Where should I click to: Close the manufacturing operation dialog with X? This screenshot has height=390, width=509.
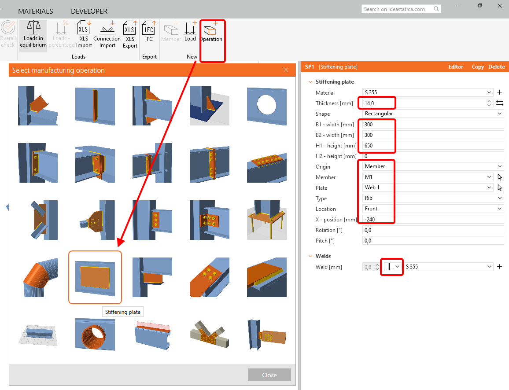(x=286, y=70)
